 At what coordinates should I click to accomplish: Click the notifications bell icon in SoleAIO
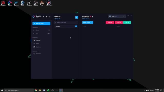pyautogui.click(x=44, y=17)
